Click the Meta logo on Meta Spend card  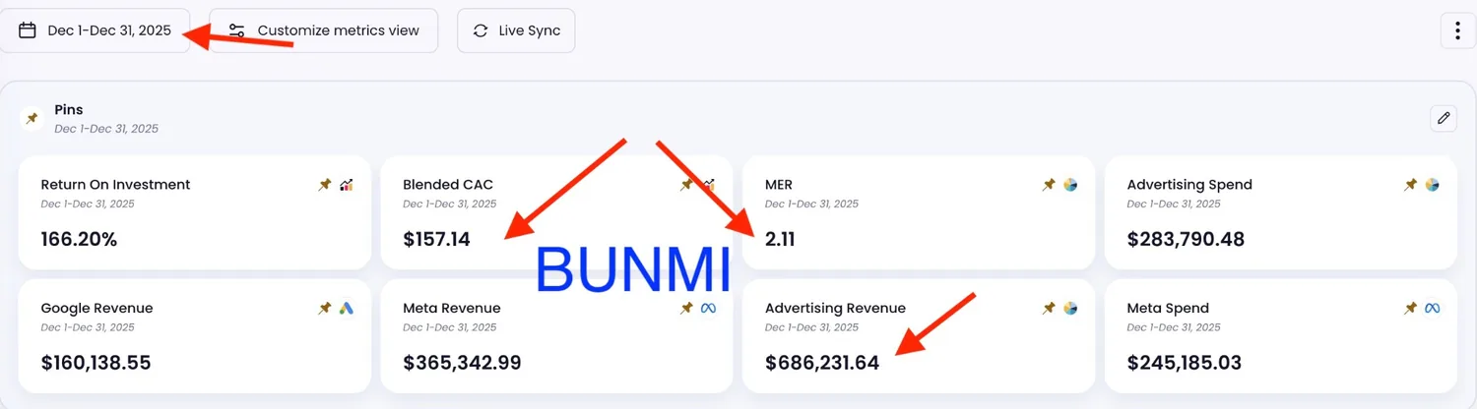[x=1433, y=309]
